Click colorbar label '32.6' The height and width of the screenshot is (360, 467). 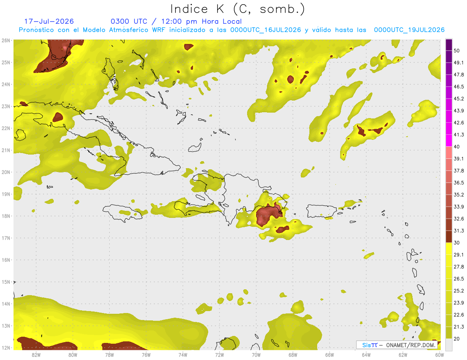pos(459,219)
